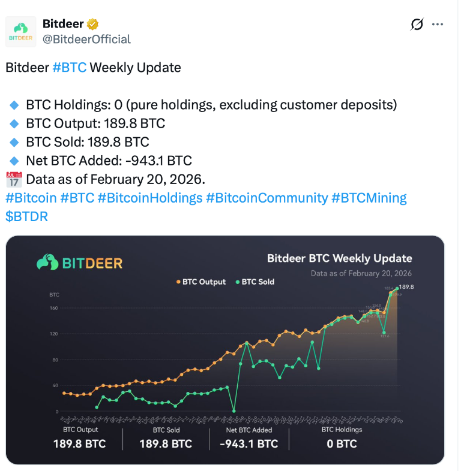The width and height of the screenshot is (461, 471).
Task: Open the three-dot more options menu
Action: (x=437, y=25)
